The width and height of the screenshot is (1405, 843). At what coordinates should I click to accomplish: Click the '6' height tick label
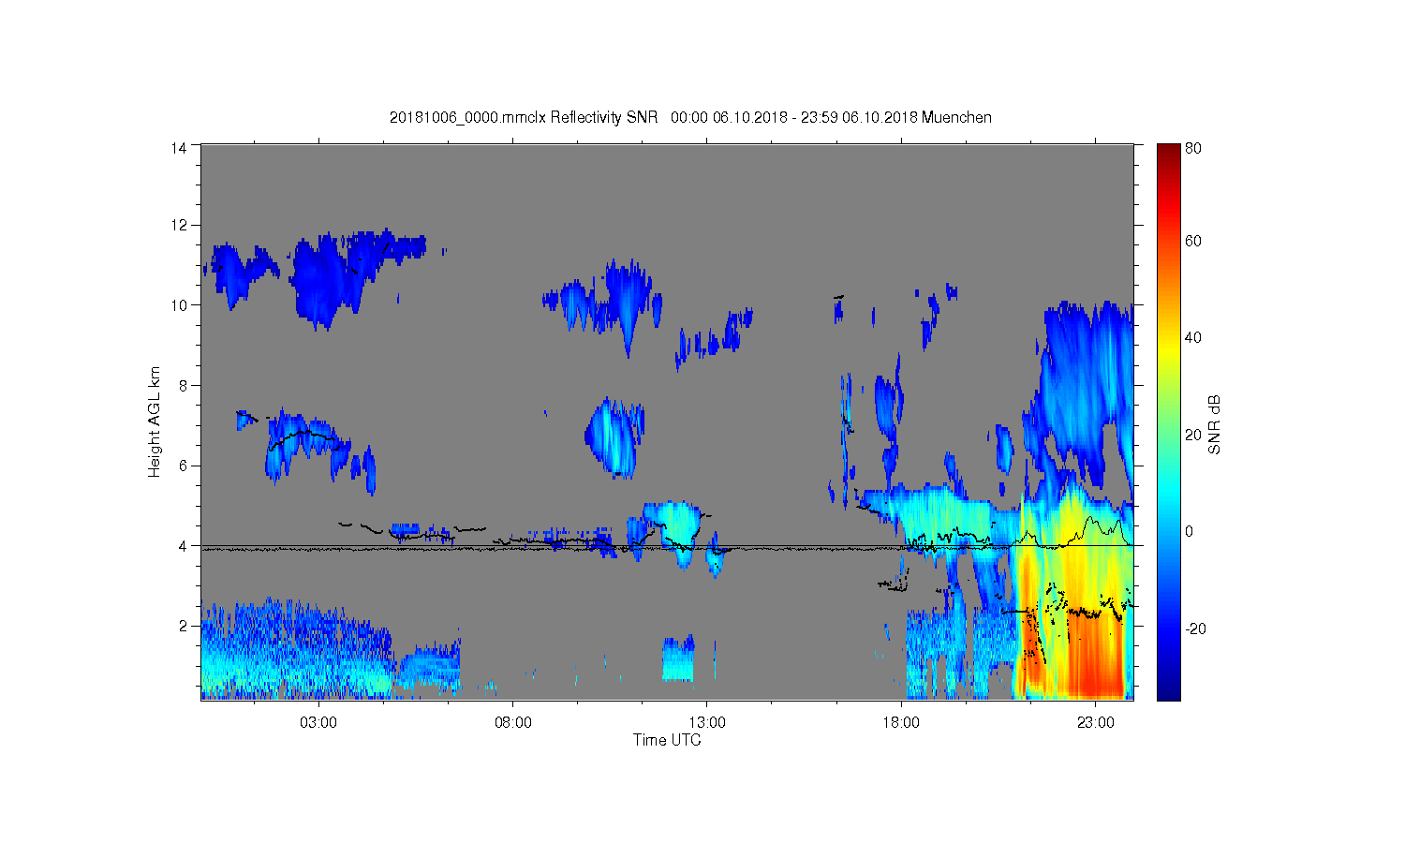point(184,466)
